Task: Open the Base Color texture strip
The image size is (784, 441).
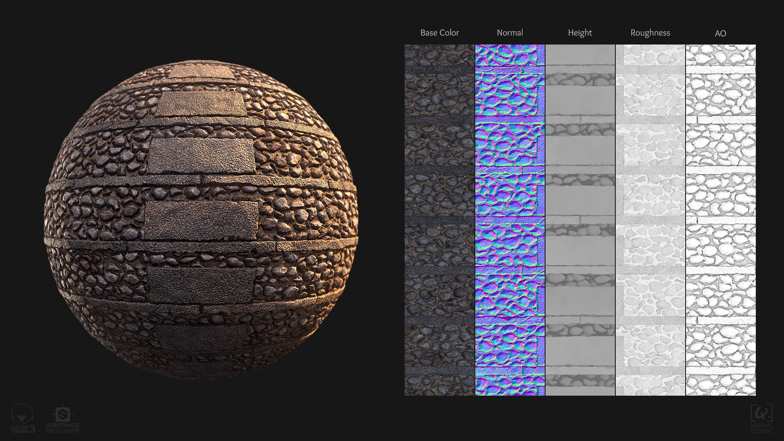Action: [439, 220]
